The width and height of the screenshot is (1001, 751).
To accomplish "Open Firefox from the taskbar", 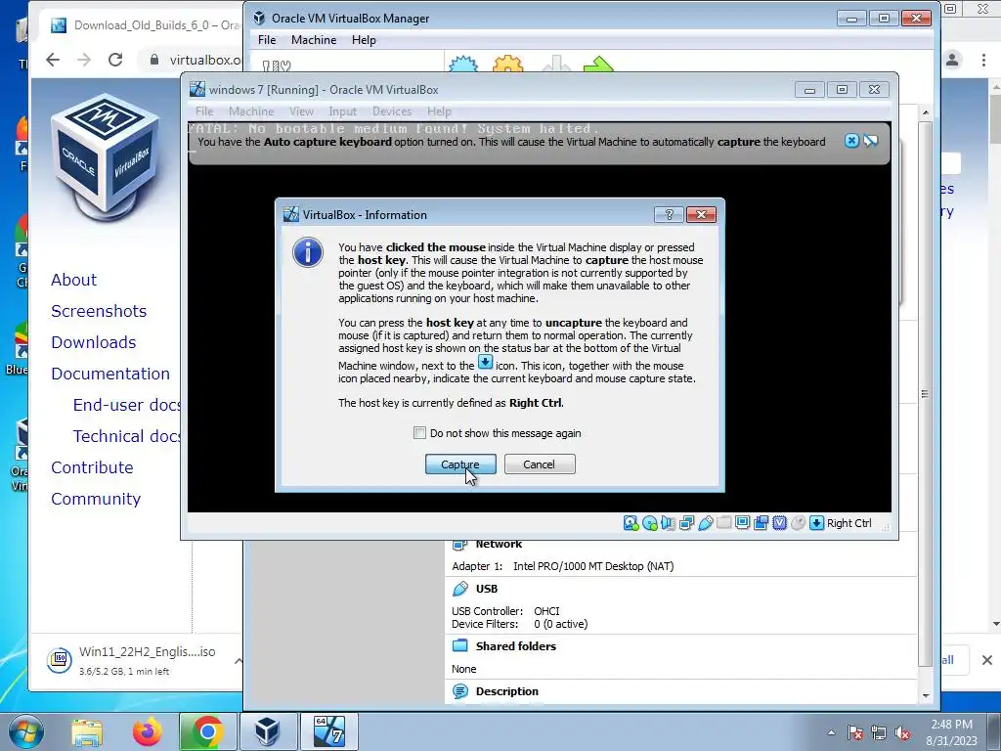I will (147, 731).
